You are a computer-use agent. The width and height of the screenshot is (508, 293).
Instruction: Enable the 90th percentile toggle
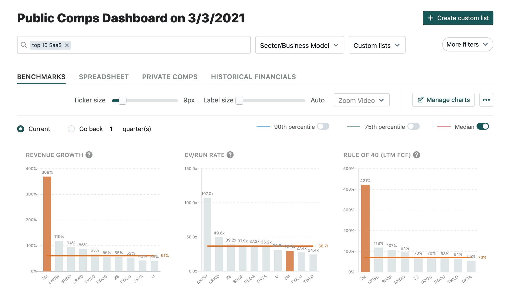tap(323, 126)
